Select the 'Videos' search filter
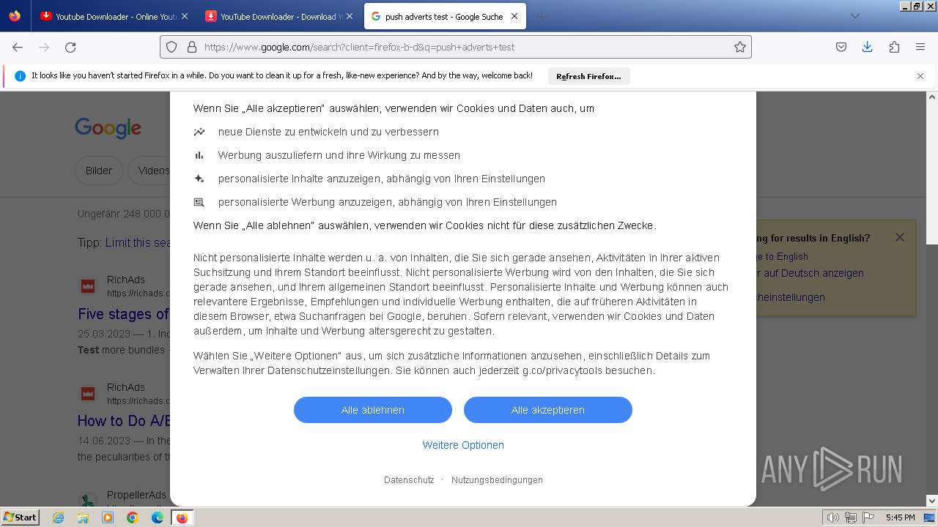 149,171
